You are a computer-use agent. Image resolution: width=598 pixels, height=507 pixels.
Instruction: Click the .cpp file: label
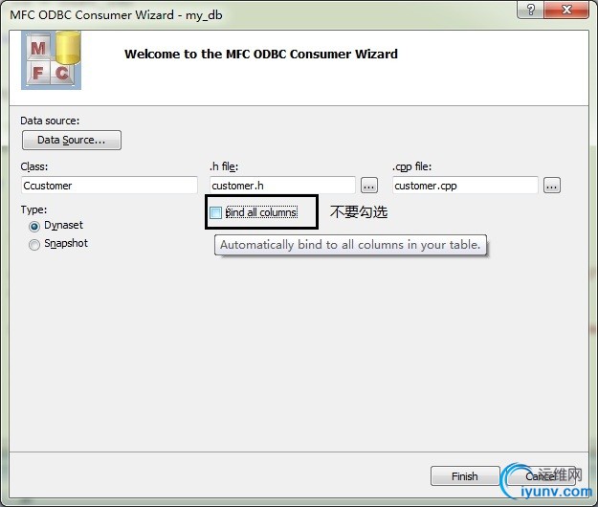(411, 166)
